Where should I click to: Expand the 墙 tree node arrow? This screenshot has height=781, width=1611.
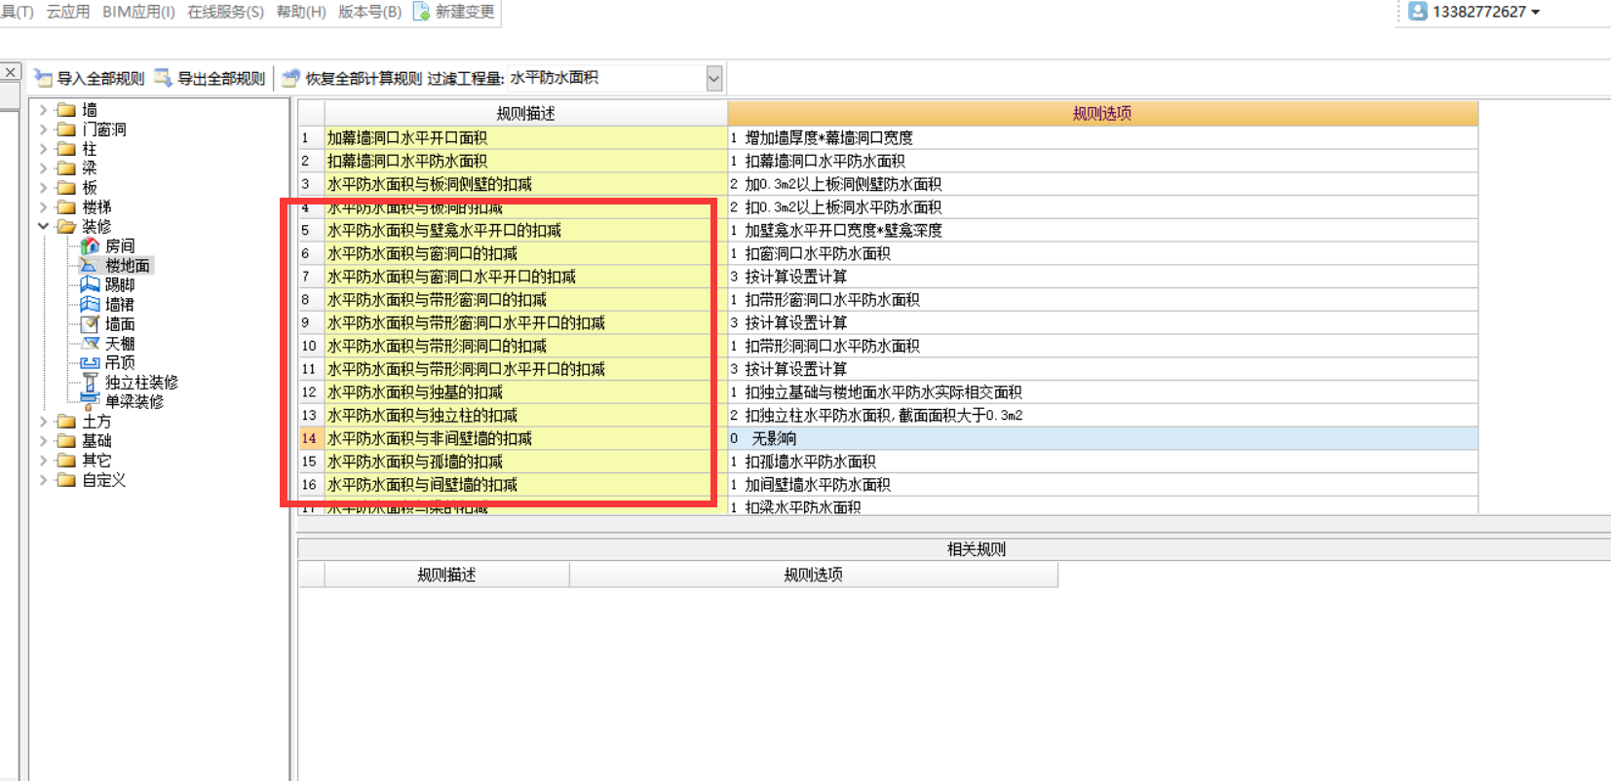(43, 109)
